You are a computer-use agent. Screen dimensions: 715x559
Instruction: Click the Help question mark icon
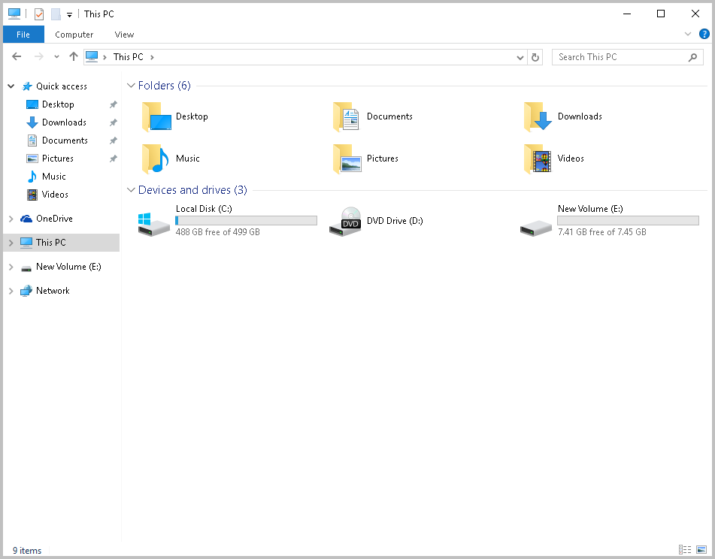click(x=704, y=34)
